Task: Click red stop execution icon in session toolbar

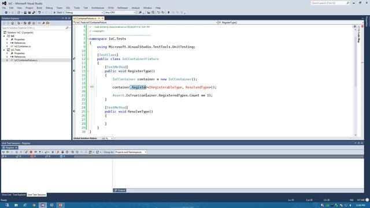Action: 31,152
